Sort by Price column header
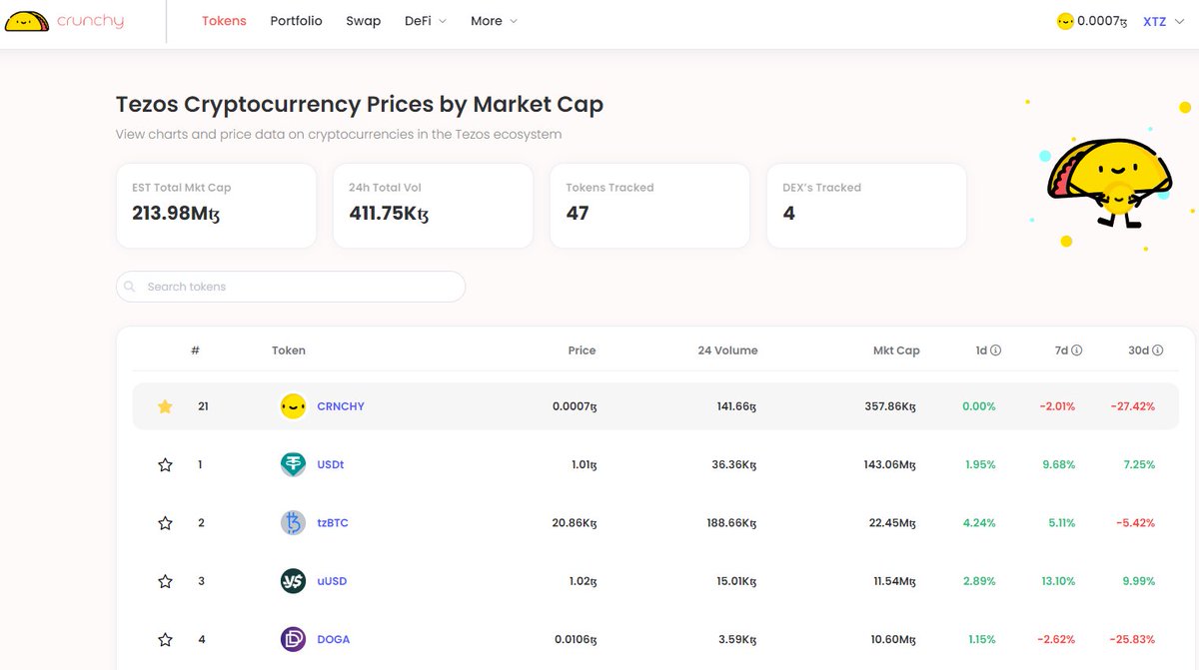The image size is (1199, 670). 582,350
